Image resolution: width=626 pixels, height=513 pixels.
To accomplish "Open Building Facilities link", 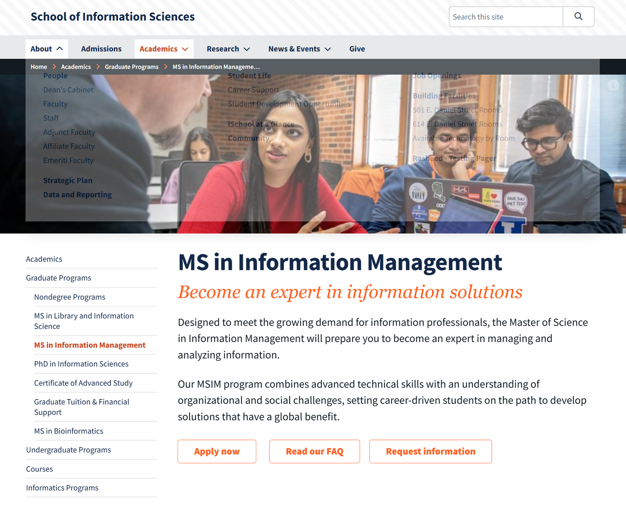I will pos(444,96).
